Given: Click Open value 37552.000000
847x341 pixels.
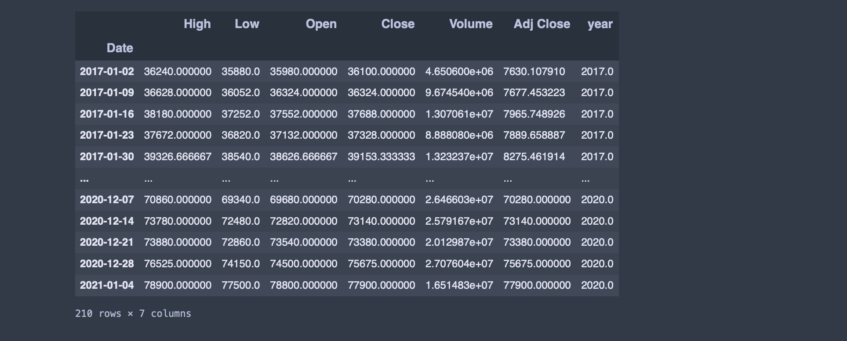Looking at the screenshot, I should pyautogui.click(x=304, y=114).
